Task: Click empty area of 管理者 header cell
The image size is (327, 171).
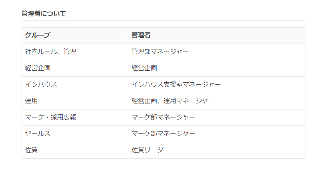Action: tap(227, 36)
